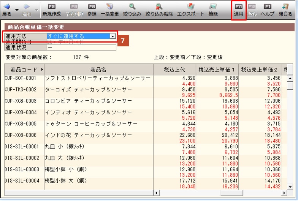298x201 pixels.
Task: Click the horizontal scrollbar right arrow
Action: click(x=284, y=193)
